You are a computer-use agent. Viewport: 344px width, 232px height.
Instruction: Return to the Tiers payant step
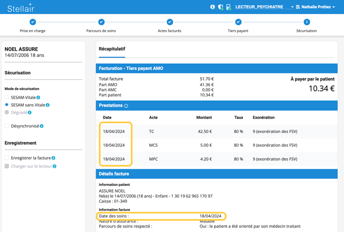(238, 22)
